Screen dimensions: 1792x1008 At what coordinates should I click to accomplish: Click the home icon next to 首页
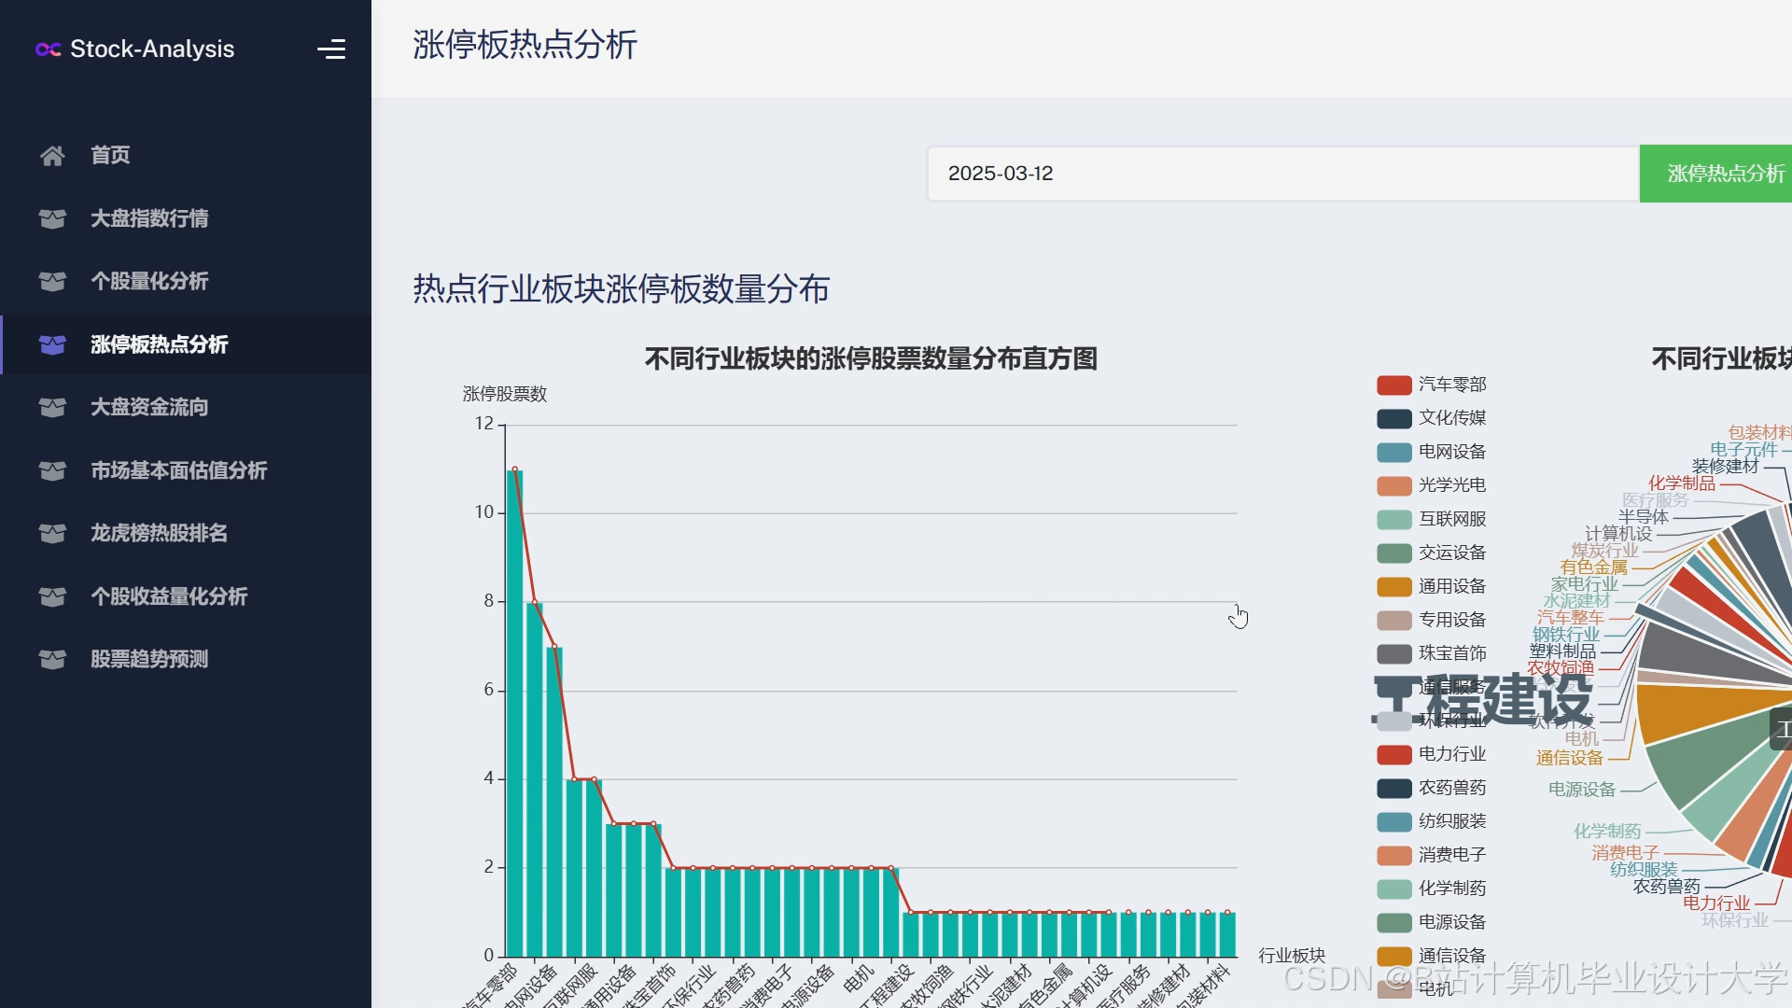click(x=52, y=155)
